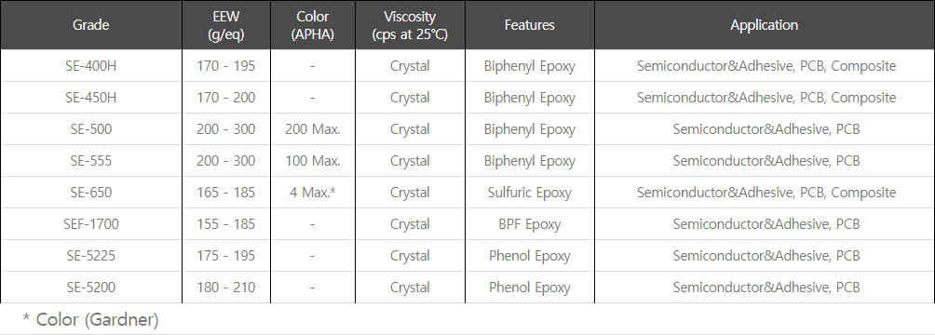Screen dimensions: 935x335
Task: Click the BPF Epoxy feature cell
Action: click(x=530, y=223)
